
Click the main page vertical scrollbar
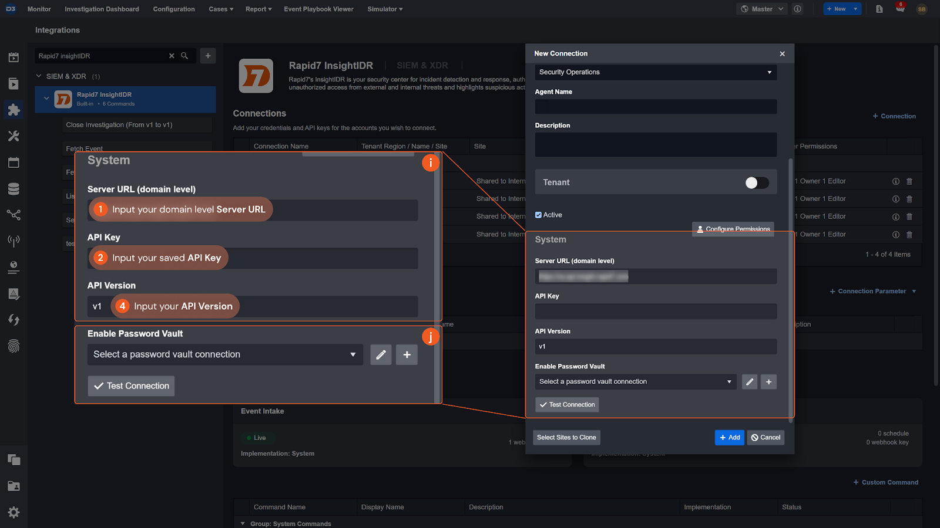[936, 214]
